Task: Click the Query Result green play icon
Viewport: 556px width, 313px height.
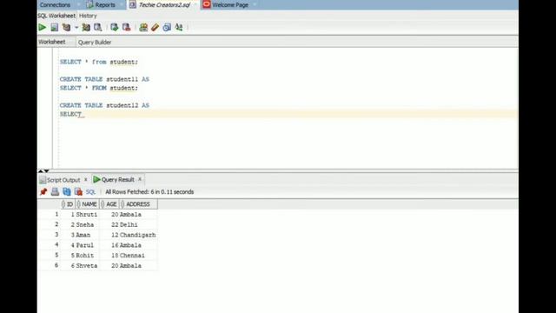Action: [x=96, y=180]
